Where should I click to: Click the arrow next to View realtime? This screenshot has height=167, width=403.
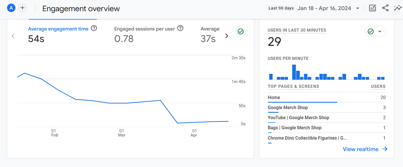coord(385,149)
